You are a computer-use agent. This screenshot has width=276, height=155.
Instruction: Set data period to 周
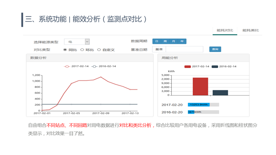click(165, 41)
